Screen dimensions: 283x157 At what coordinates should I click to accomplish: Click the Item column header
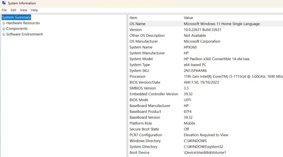tap(133, 18)
